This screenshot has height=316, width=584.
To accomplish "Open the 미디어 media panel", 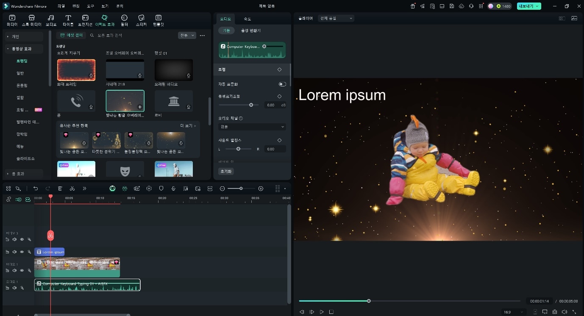I will point(12,20).
